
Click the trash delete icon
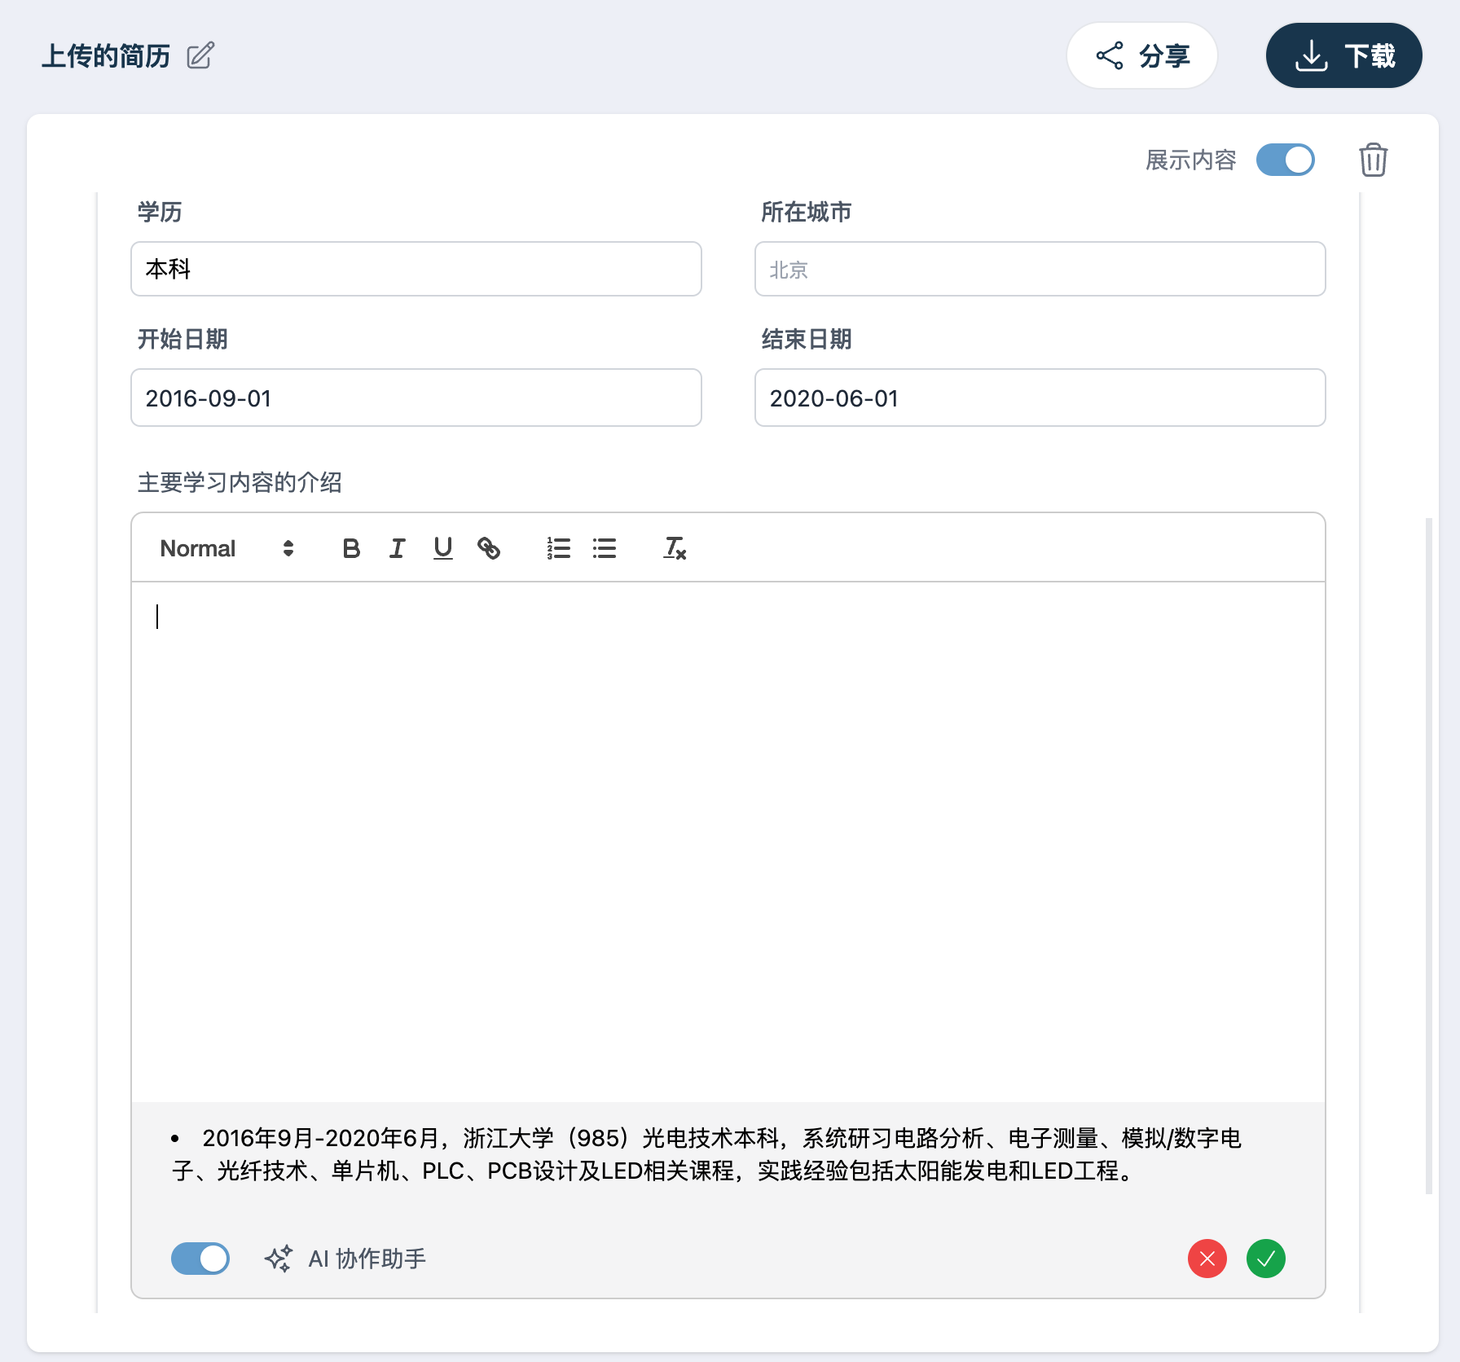pyautogui.click(x=1373, y=160)
